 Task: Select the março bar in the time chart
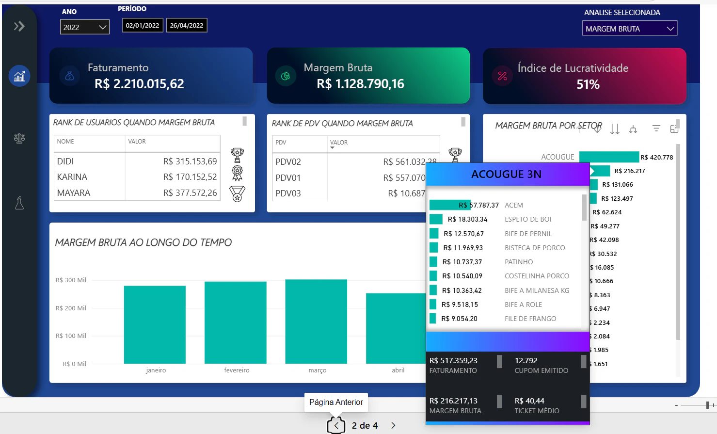316,321
